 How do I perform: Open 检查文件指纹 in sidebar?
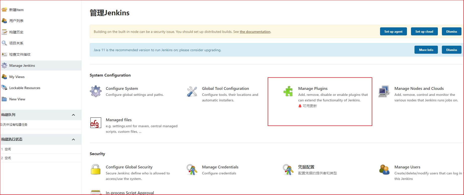[20, 54]
